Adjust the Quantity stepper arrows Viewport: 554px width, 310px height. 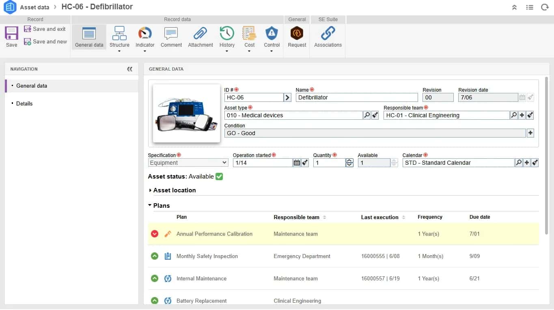click(349, 163)
